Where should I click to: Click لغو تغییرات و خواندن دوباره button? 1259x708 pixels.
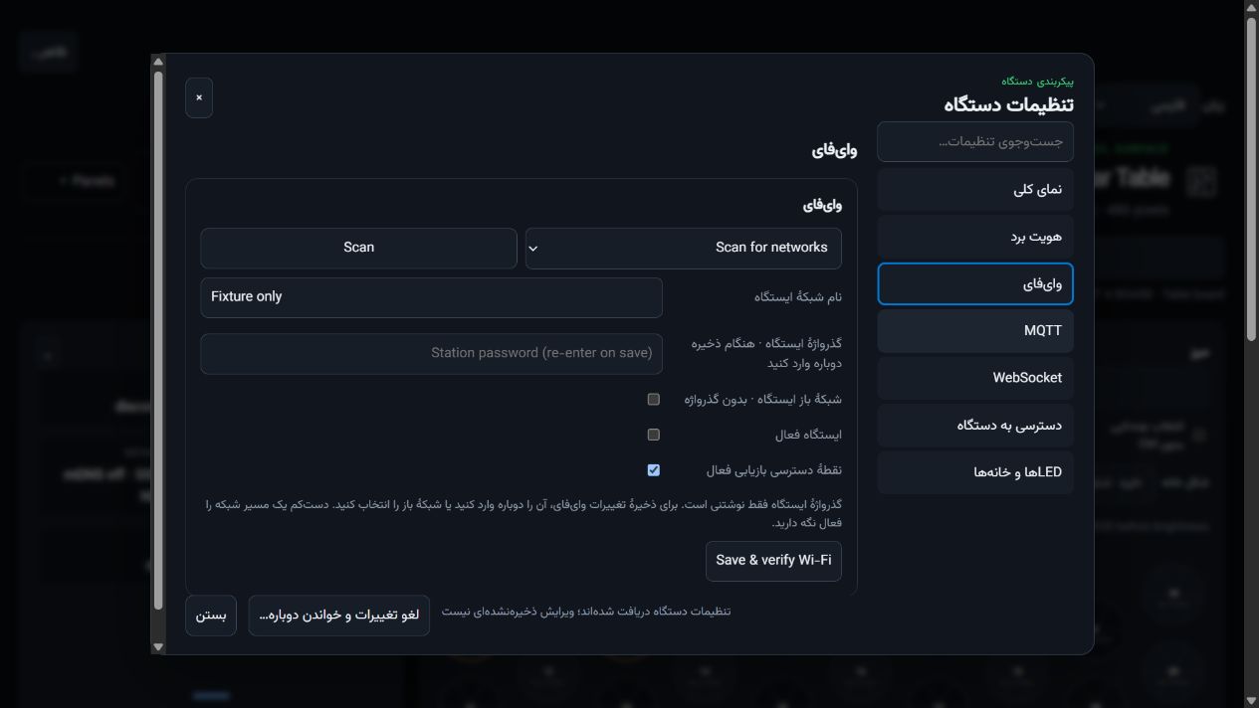[339, 616]
